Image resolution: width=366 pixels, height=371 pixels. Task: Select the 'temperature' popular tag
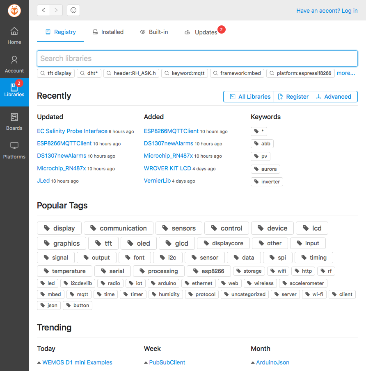[65, 271]
